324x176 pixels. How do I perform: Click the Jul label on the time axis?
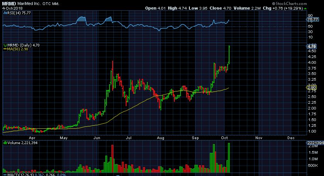[x=129, y=138]
